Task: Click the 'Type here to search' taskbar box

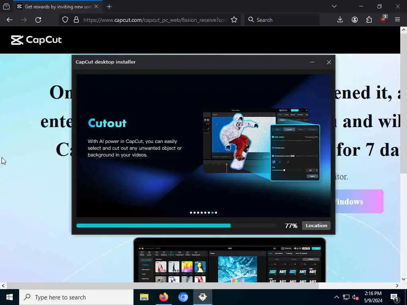Action: (x=76, y=297)
